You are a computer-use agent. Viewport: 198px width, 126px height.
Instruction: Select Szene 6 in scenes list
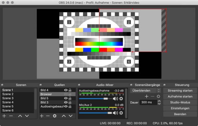click(17, 110)
